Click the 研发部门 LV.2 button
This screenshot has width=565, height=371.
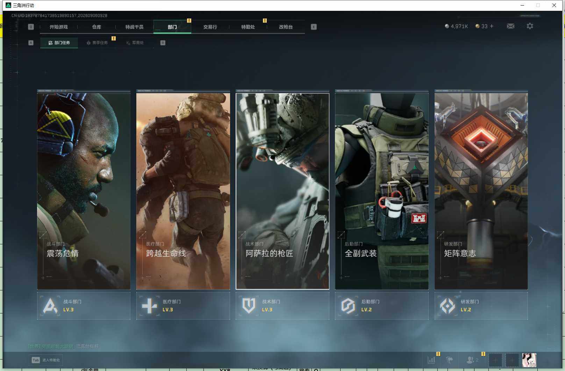[481, 306]
